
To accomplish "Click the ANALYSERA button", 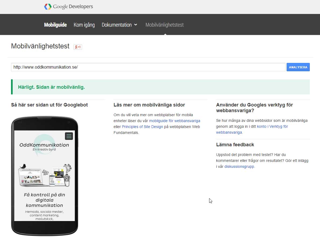I will click(x=298, y=67).
